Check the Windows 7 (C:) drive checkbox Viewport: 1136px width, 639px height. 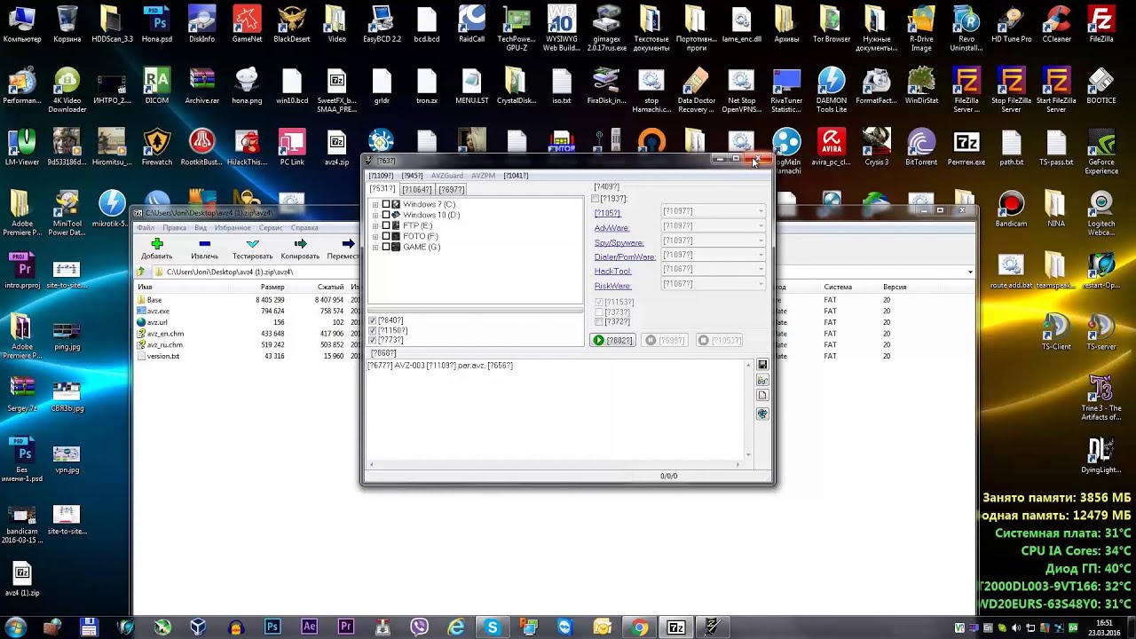[386, 204]
